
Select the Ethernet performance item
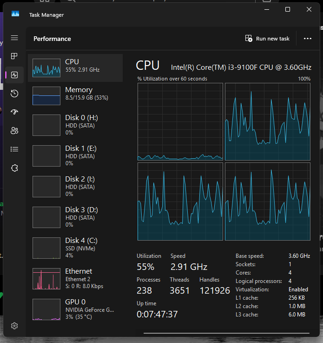pos(75,279)
